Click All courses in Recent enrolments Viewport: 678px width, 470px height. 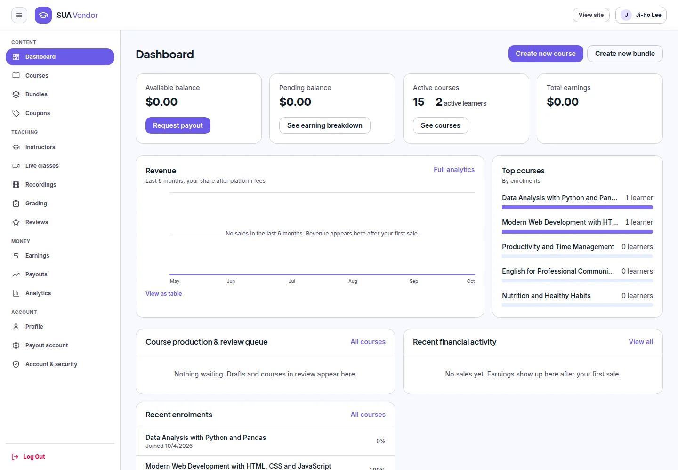(x=368, y=415)
